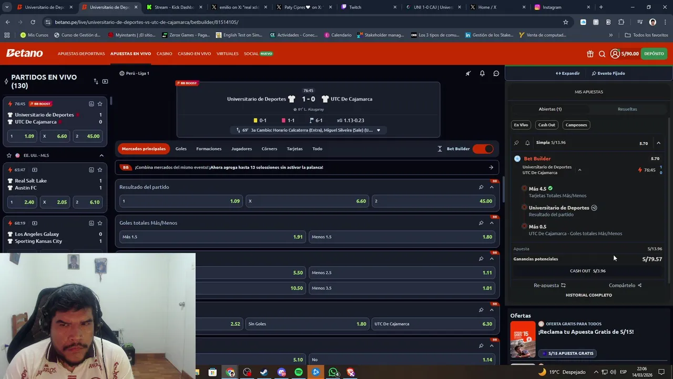Select UTC De Cajamarca odds 6.30
Viewport: 673px width, 379px height.
pos(433,324)
